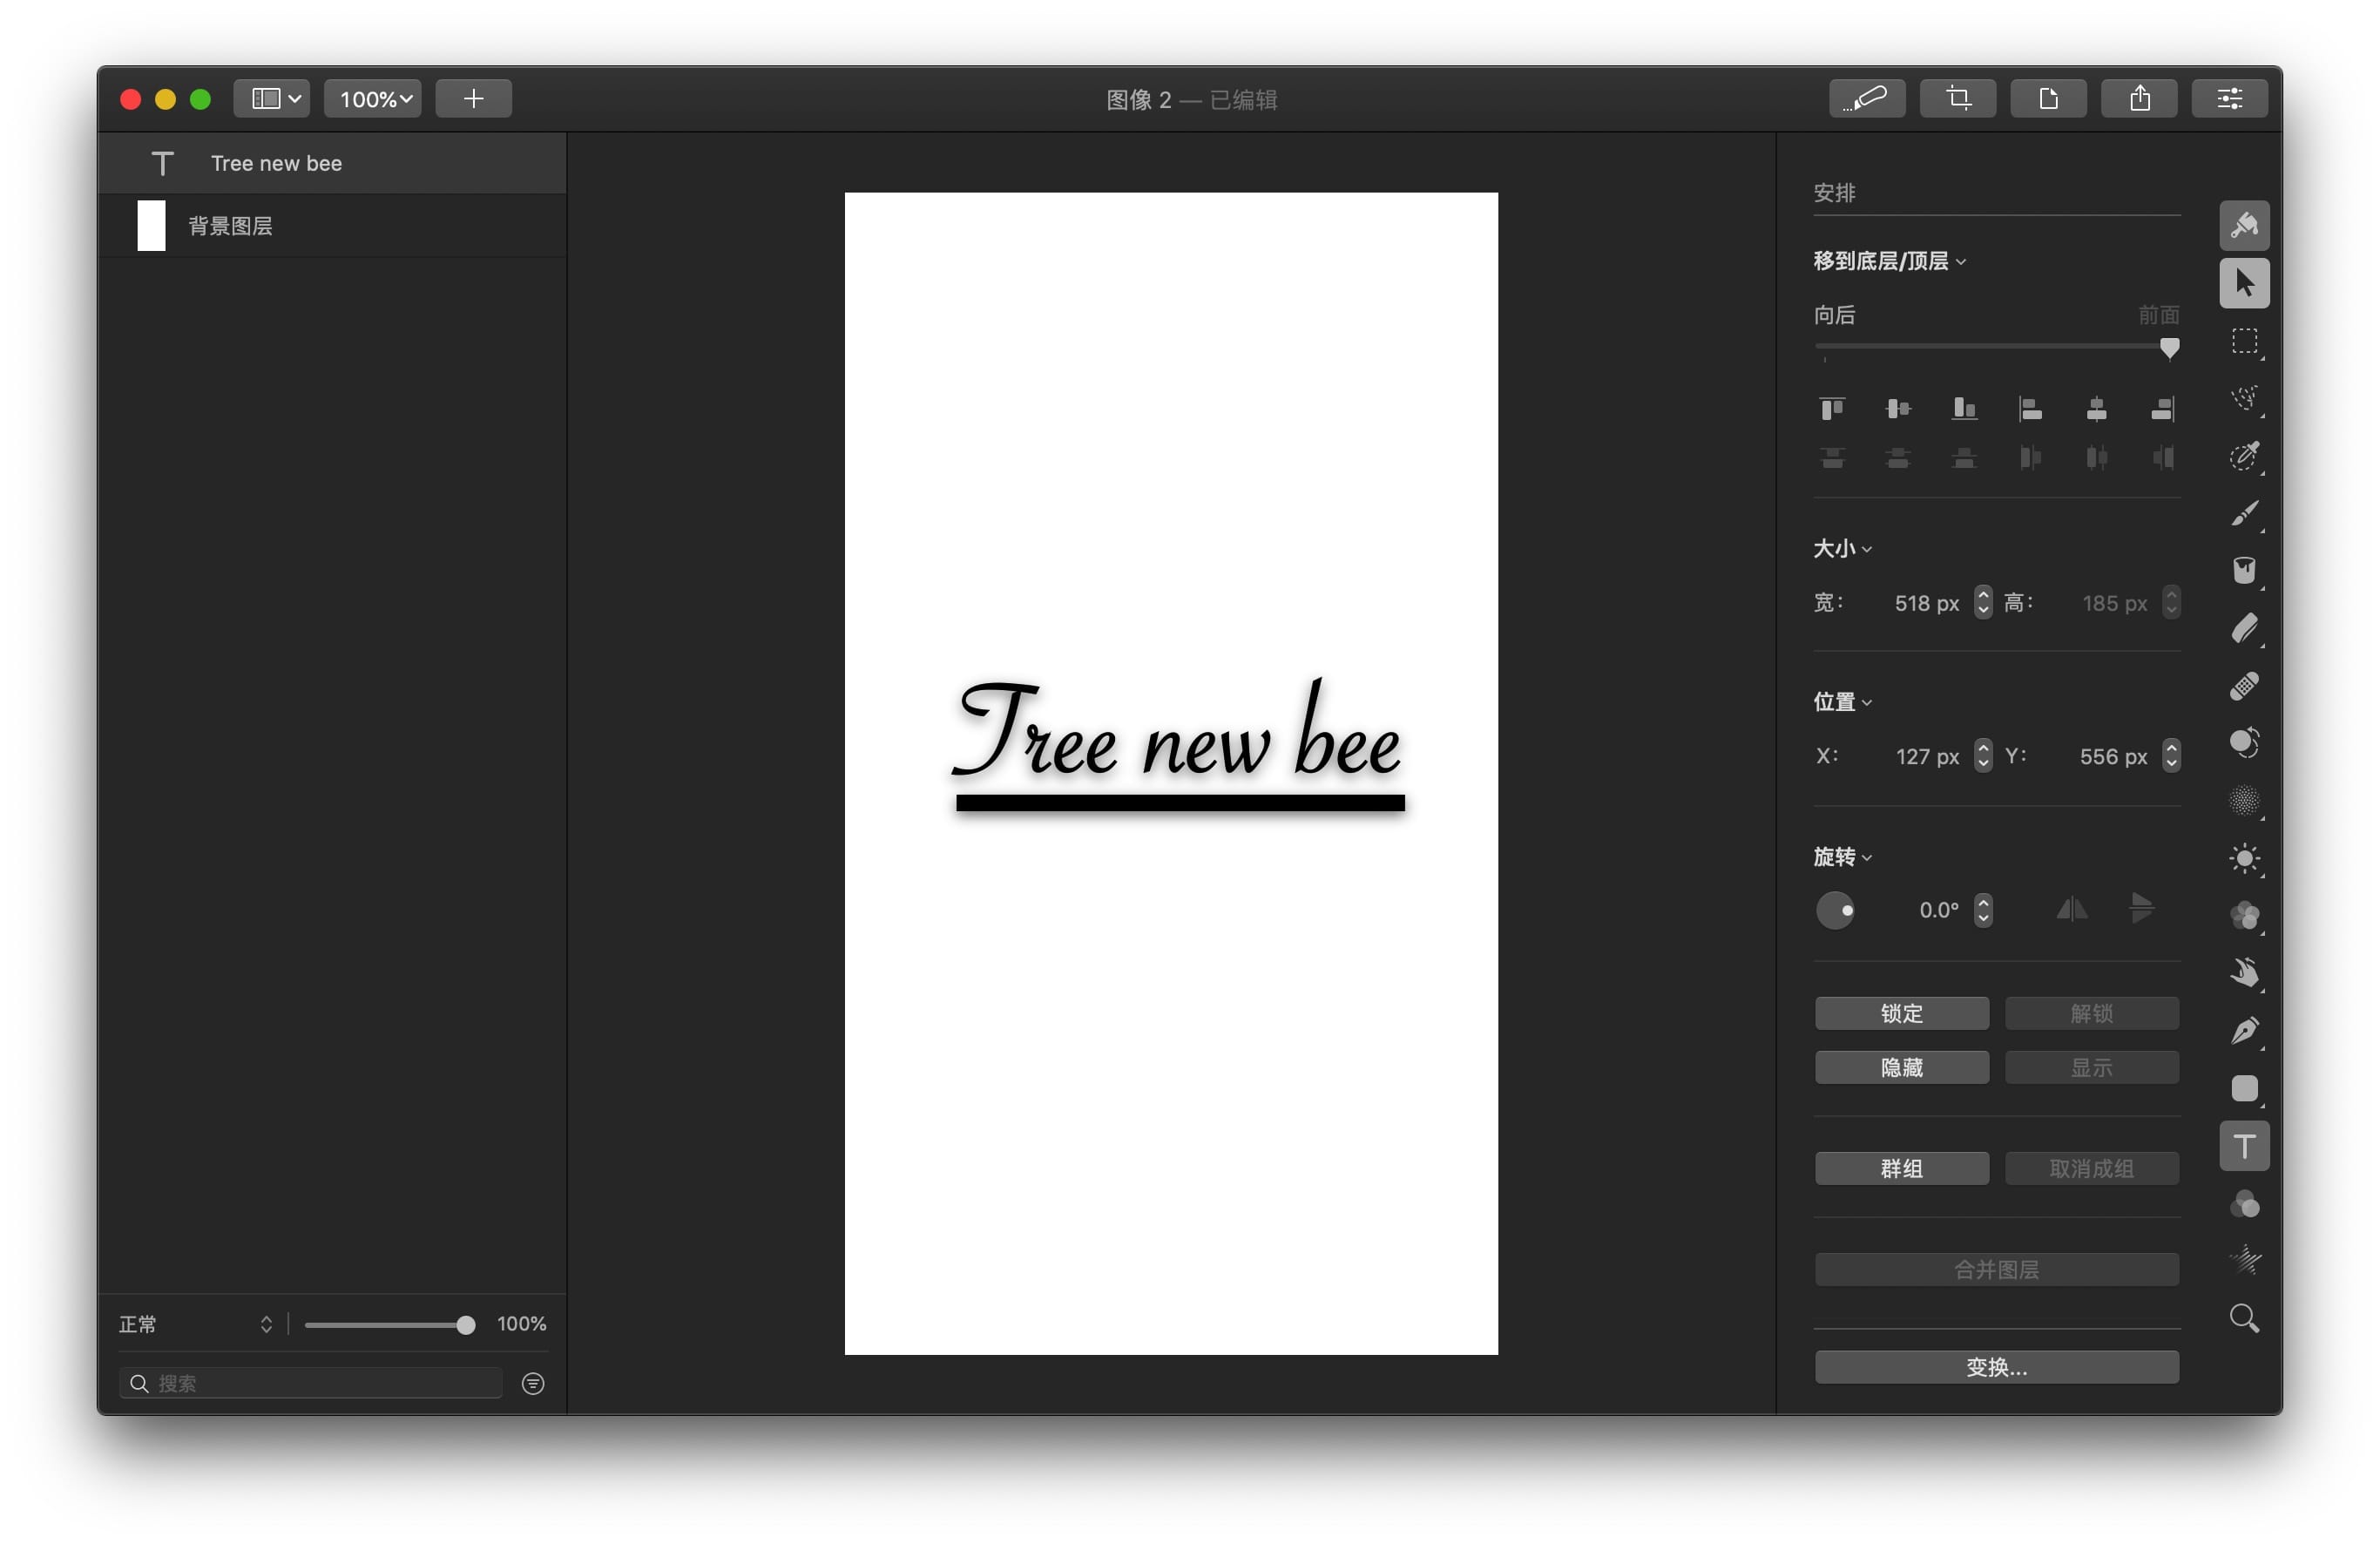This screenshot has height=1544, width=2380.
Task: Open the 正常 blend mode dropdown
Action: 196,1324
